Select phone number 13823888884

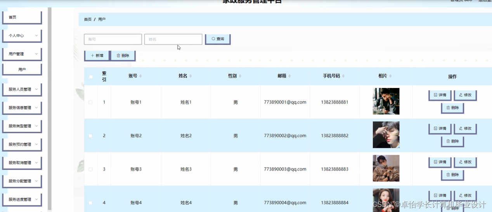(x=335, y=203)
